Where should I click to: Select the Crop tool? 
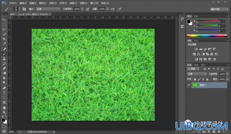(4, 39)
